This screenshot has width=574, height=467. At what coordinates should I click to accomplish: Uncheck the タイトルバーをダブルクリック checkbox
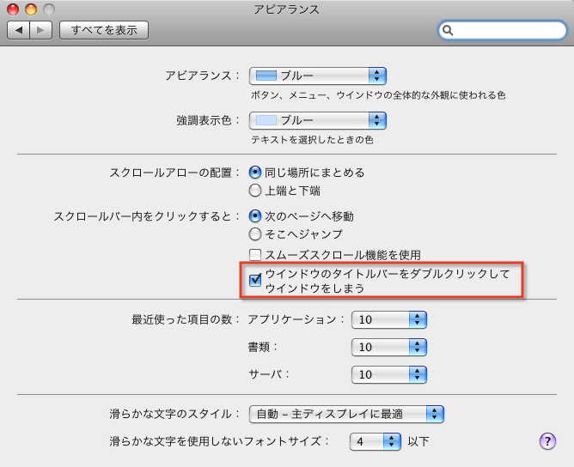click(x=255, y=280)
